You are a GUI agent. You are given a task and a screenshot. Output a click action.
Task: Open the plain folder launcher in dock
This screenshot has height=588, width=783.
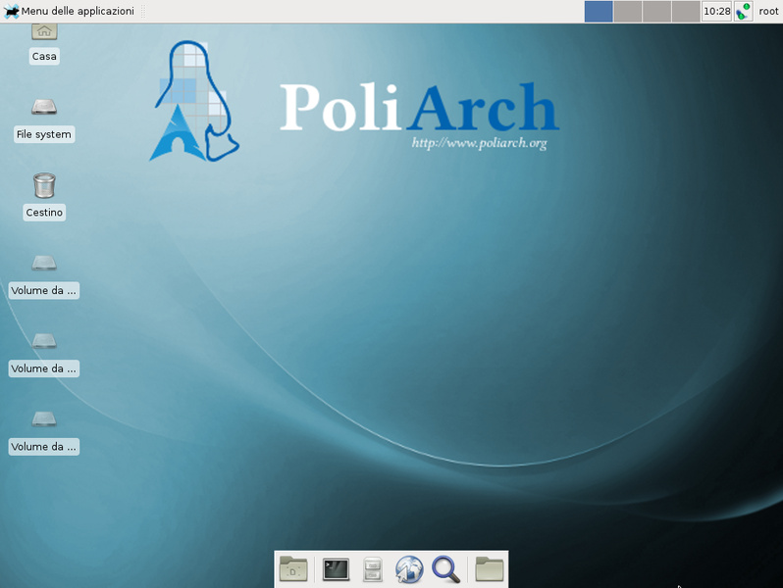tap(490, 569)
